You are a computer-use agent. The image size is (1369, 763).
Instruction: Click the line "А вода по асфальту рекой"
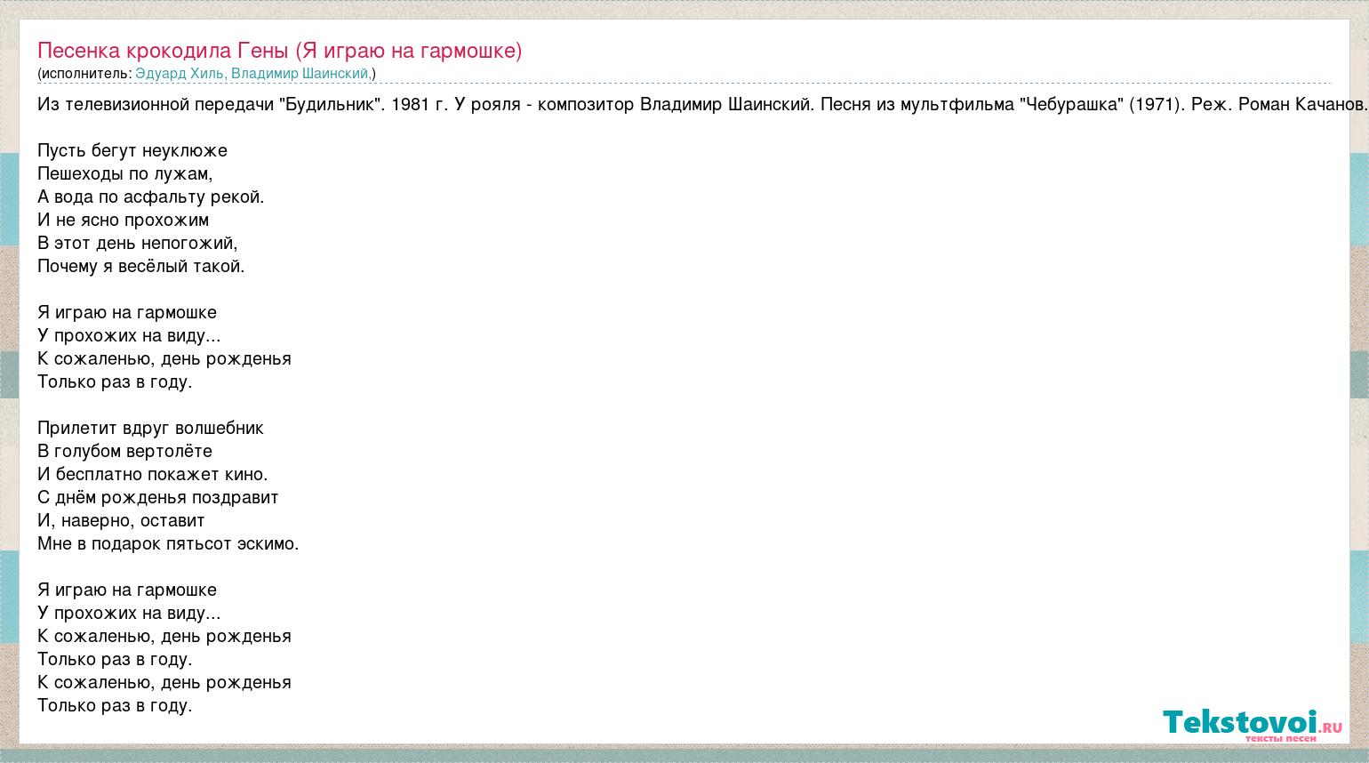pos(151,197)
